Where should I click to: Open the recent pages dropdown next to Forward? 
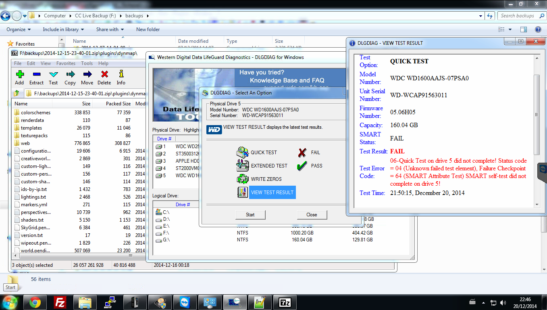click(25, 16)
